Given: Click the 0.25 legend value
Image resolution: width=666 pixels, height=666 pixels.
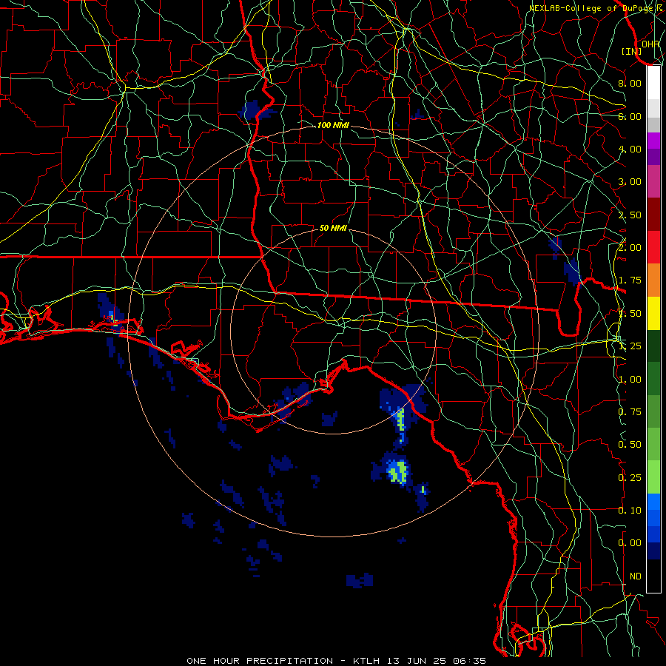Looking at the screenshot, I should [630, 478].
